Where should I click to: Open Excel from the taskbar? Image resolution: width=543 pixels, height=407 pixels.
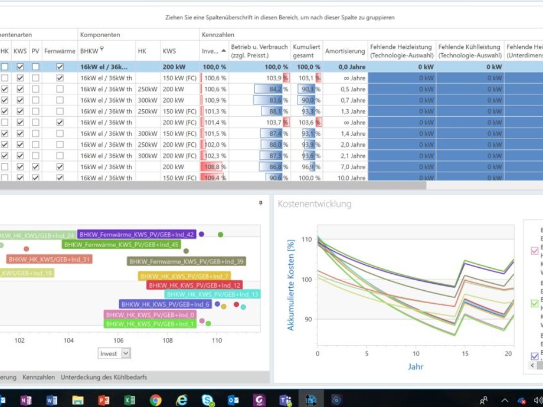click(129, 400)
